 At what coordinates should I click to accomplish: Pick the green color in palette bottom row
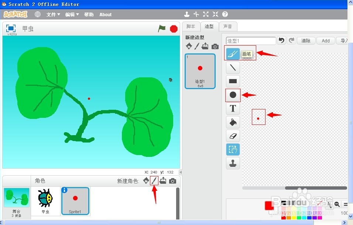(299, 217)
